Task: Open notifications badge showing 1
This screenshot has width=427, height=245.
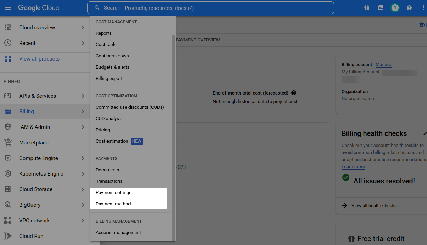Action: 395,8
